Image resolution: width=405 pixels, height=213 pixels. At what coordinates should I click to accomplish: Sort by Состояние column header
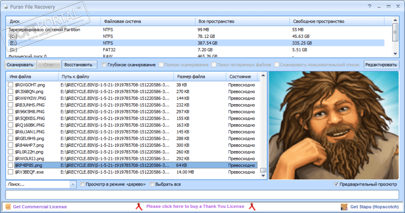pyautogui.click(x=242, y=77)
